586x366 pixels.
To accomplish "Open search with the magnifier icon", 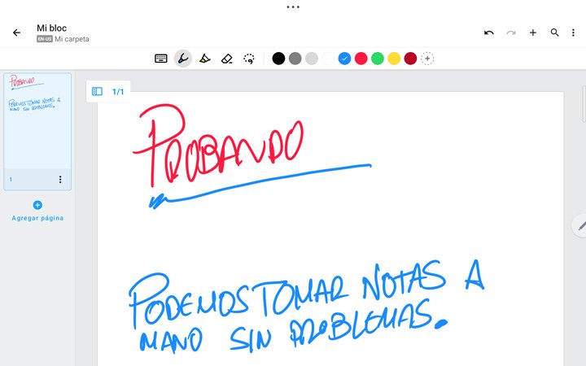I will point(555,33).
